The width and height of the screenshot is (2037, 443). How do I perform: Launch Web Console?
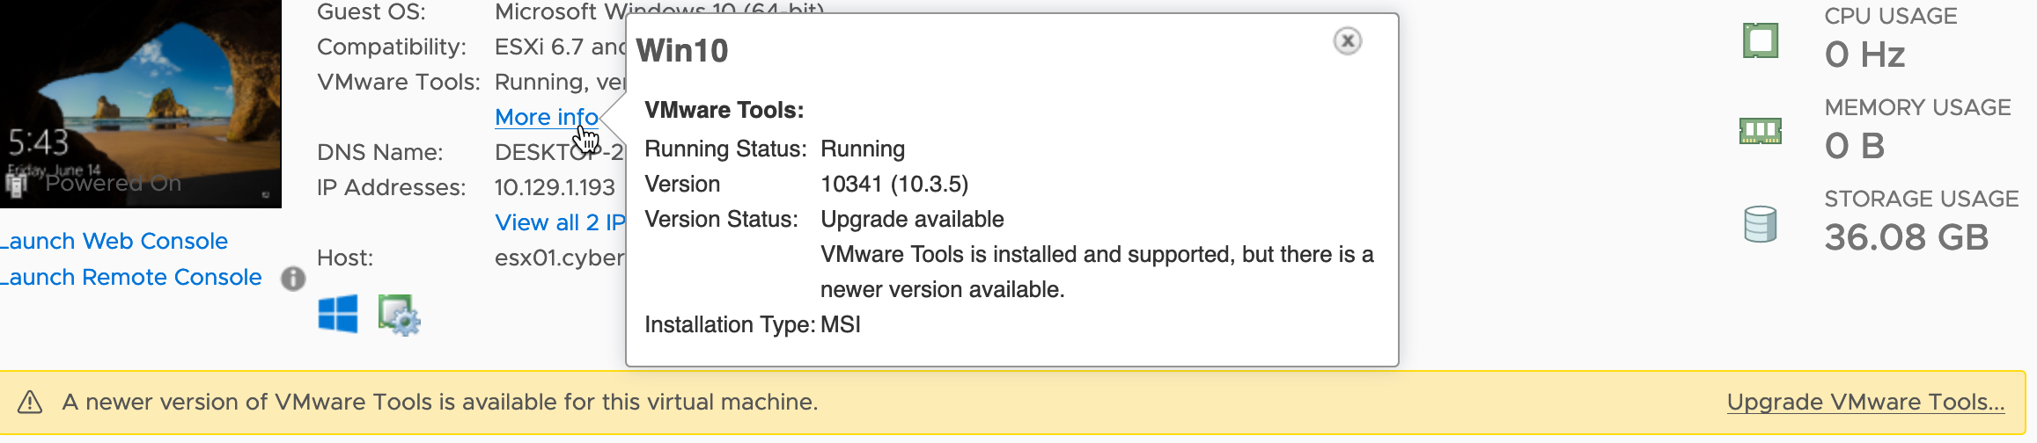point(114,241)
